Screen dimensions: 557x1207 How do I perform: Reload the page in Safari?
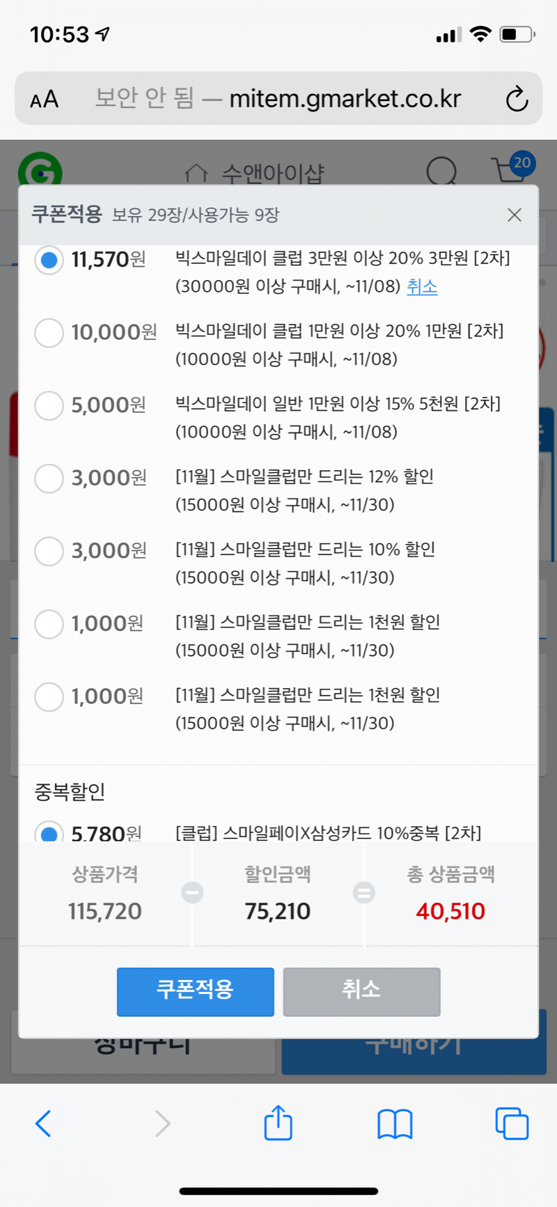(517, 99)
